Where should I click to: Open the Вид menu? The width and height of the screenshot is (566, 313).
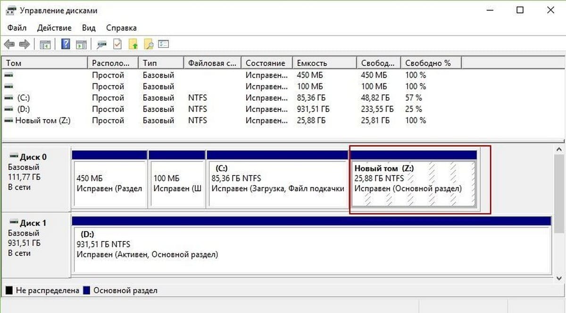(89, 28)
